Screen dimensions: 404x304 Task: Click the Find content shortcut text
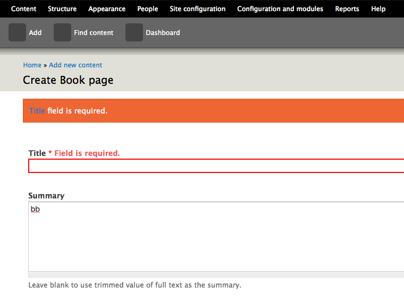(94, 33)
